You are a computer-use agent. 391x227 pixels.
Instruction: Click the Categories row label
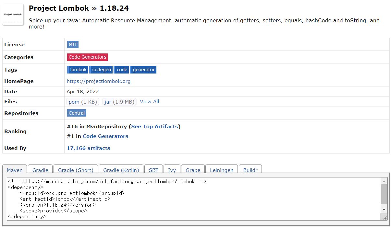point(19,57)
